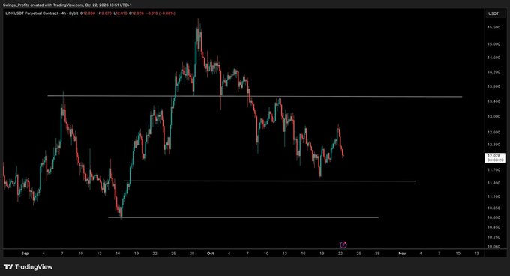The height and width of the screenshot is (276, 510).
Task: Click the 15.000 price scale label
Action: 493,44
